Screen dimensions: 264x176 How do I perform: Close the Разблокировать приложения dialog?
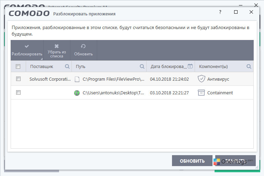pyautogui.click(x=251, y=12)
